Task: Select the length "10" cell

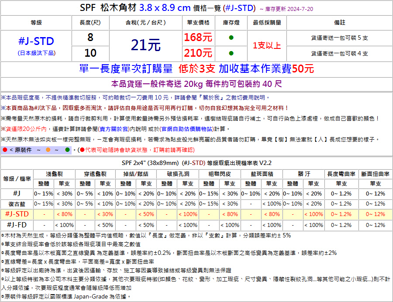Action: tap(90, 53)
